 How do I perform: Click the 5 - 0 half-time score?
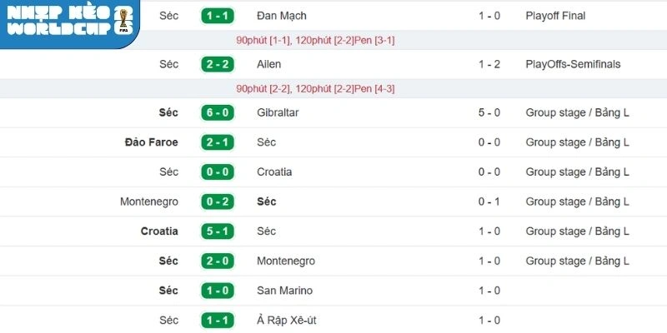(489, 112)
